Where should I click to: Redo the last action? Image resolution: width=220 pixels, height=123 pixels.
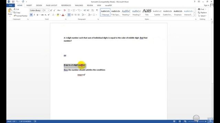23,2
